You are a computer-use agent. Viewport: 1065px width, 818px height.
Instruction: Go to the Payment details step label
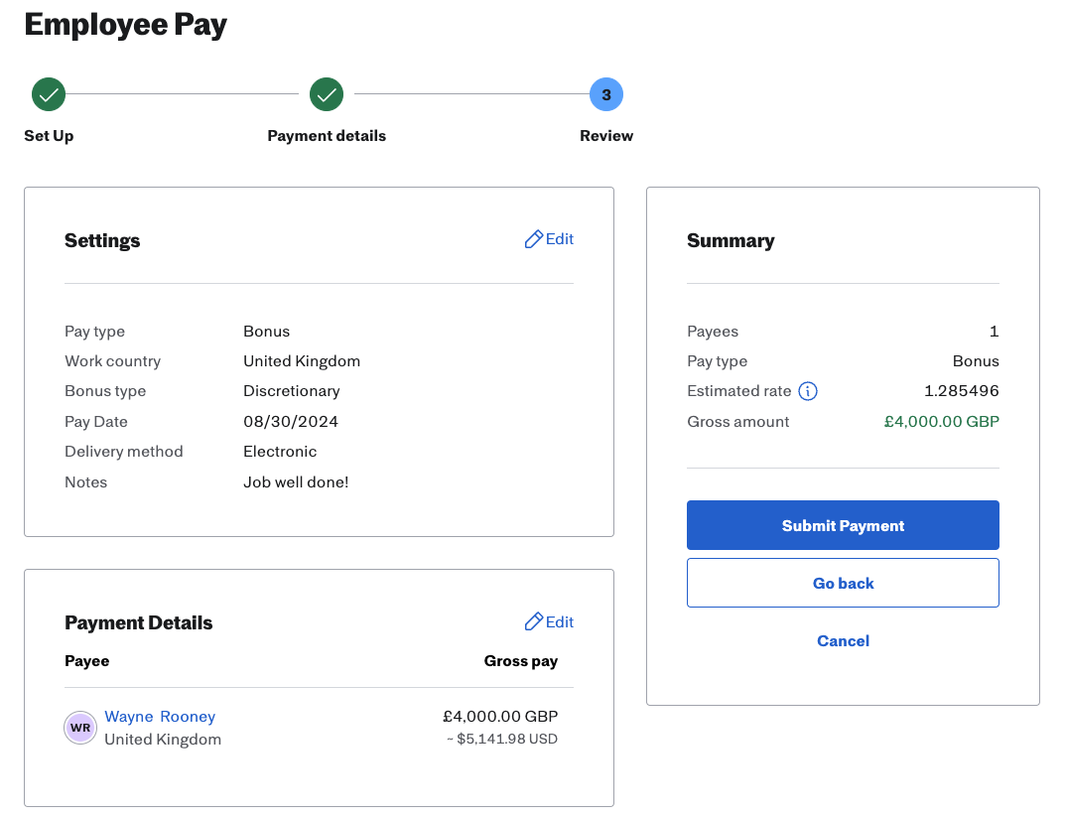click(x=327, y=136)
